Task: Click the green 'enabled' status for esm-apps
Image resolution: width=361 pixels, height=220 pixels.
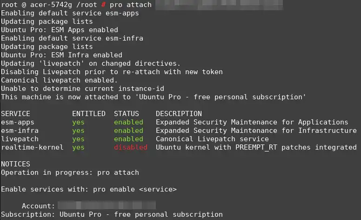Action: [128, 122]
